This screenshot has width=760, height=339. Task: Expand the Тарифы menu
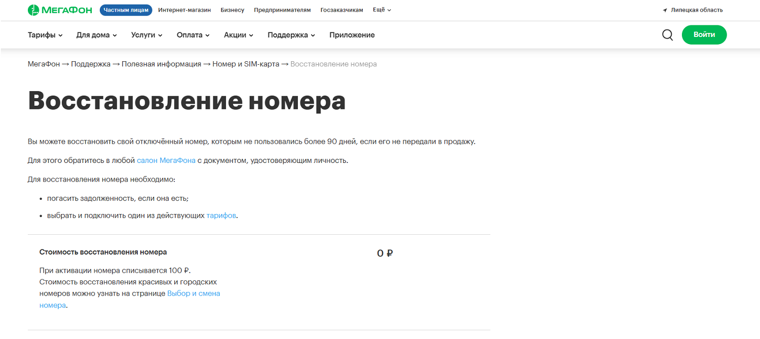[45, 35]
